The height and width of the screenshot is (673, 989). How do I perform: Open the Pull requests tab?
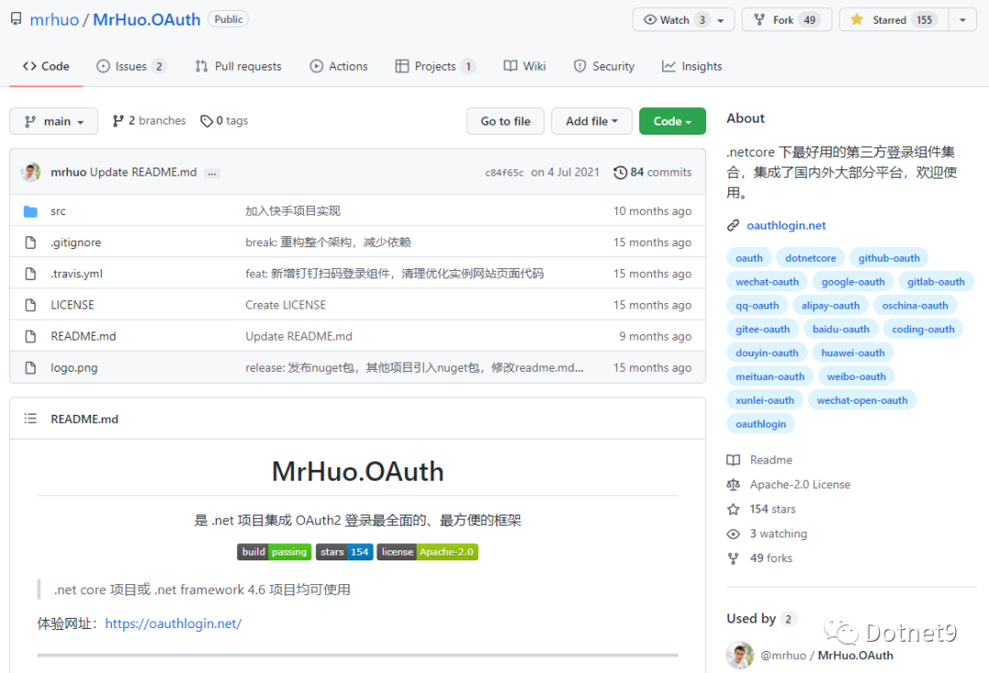click(x=238, y=66)
